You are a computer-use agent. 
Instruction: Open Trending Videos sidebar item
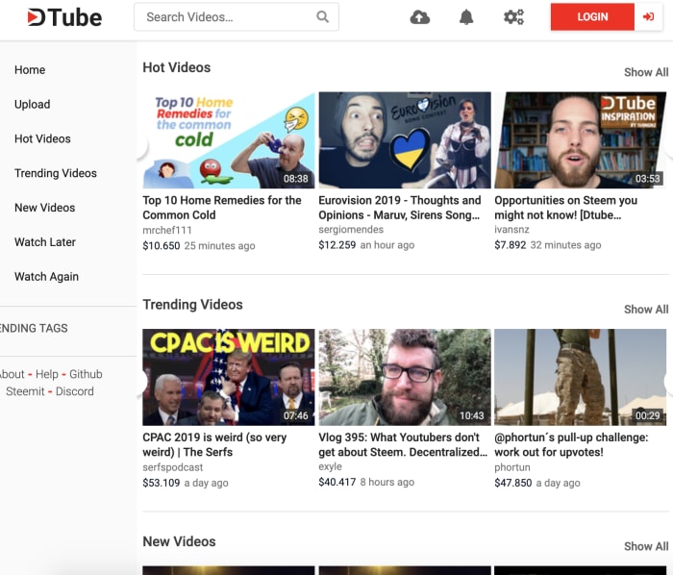56,173
